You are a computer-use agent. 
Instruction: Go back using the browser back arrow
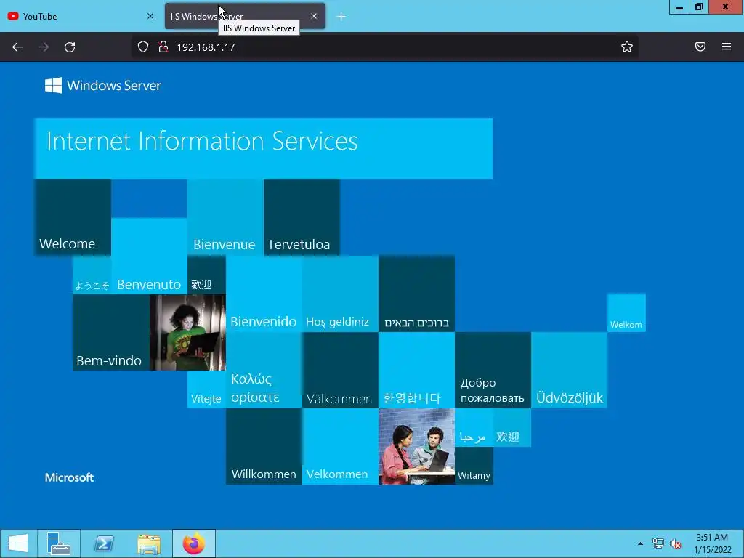click(17, 47)
